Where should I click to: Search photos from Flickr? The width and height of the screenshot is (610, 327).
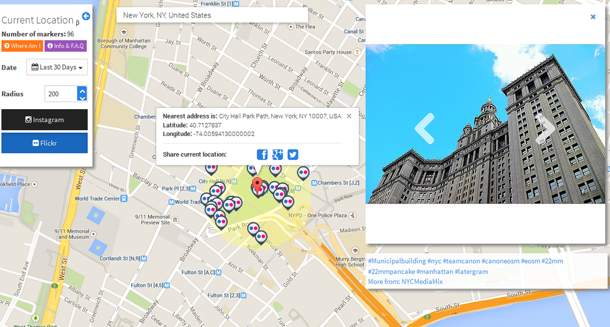click(45, 143)
